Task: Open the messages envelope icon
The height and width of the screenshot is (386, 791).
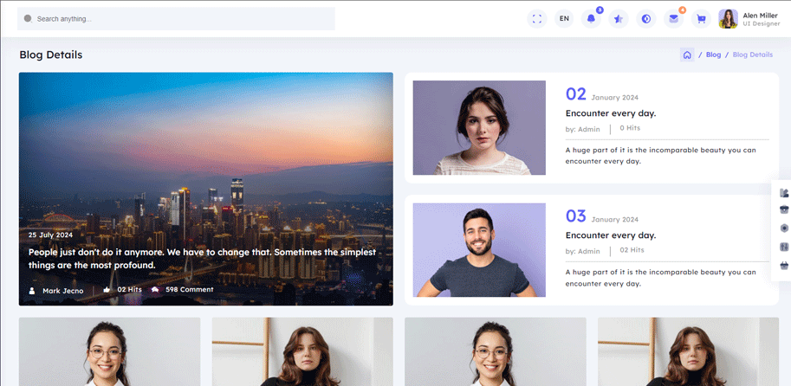Action: pyautogui.click(x=673, y=19)
